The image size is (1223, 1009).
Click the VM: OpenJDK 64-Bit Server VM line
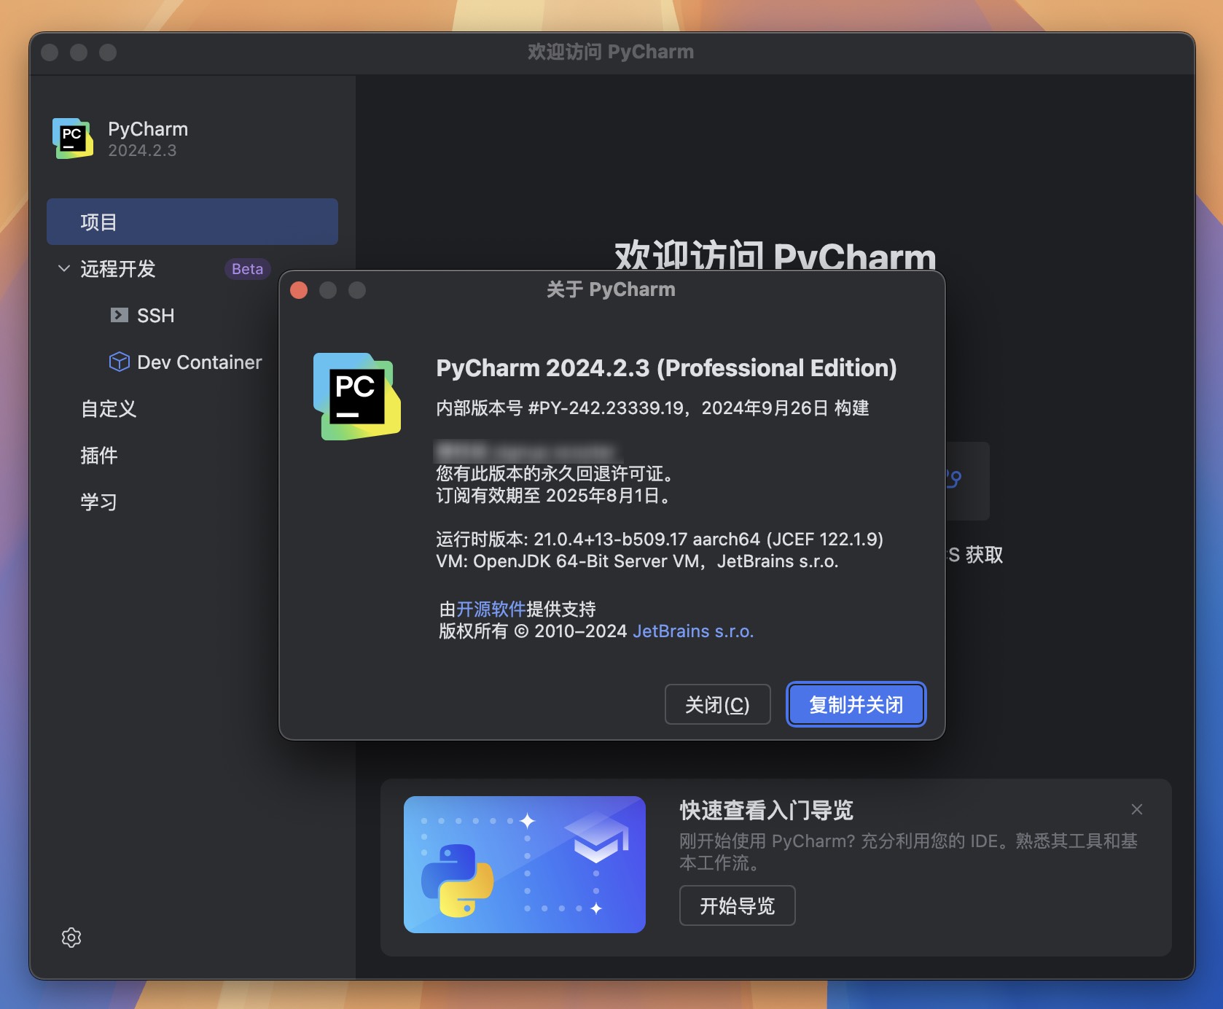(x=637, y=561)
